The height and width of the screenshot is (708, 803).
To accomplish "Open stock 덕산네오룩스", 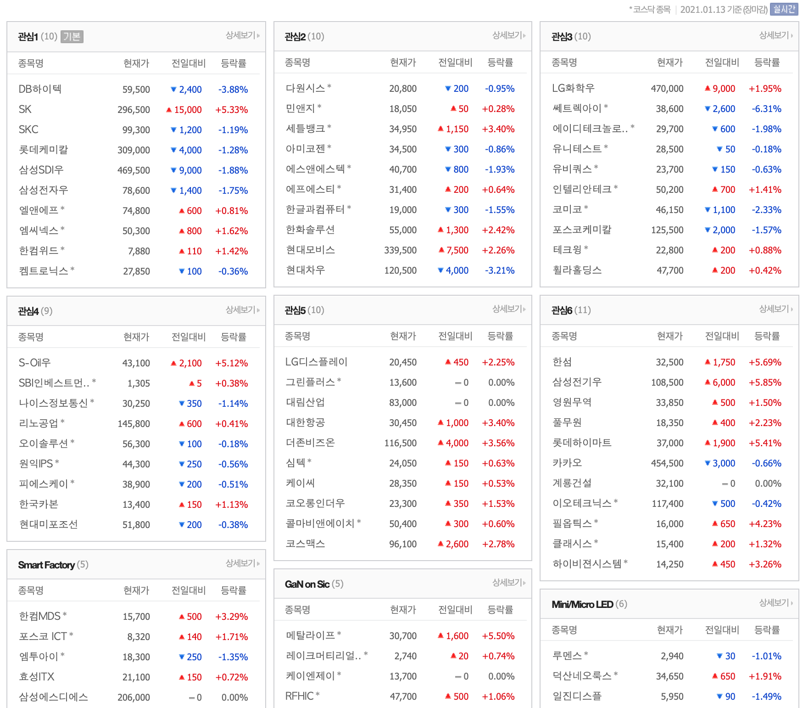I will [x=582, y=676].
